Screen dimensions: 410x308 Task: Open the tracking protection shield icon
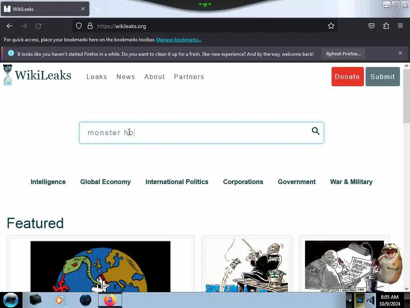pyautogui.click(x=79, y=26)
